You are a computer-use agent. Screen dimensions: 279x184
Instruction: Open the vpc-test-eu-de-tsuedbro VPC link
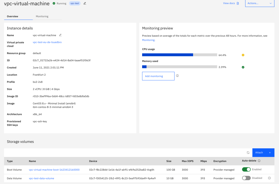[x=47, y=42]
